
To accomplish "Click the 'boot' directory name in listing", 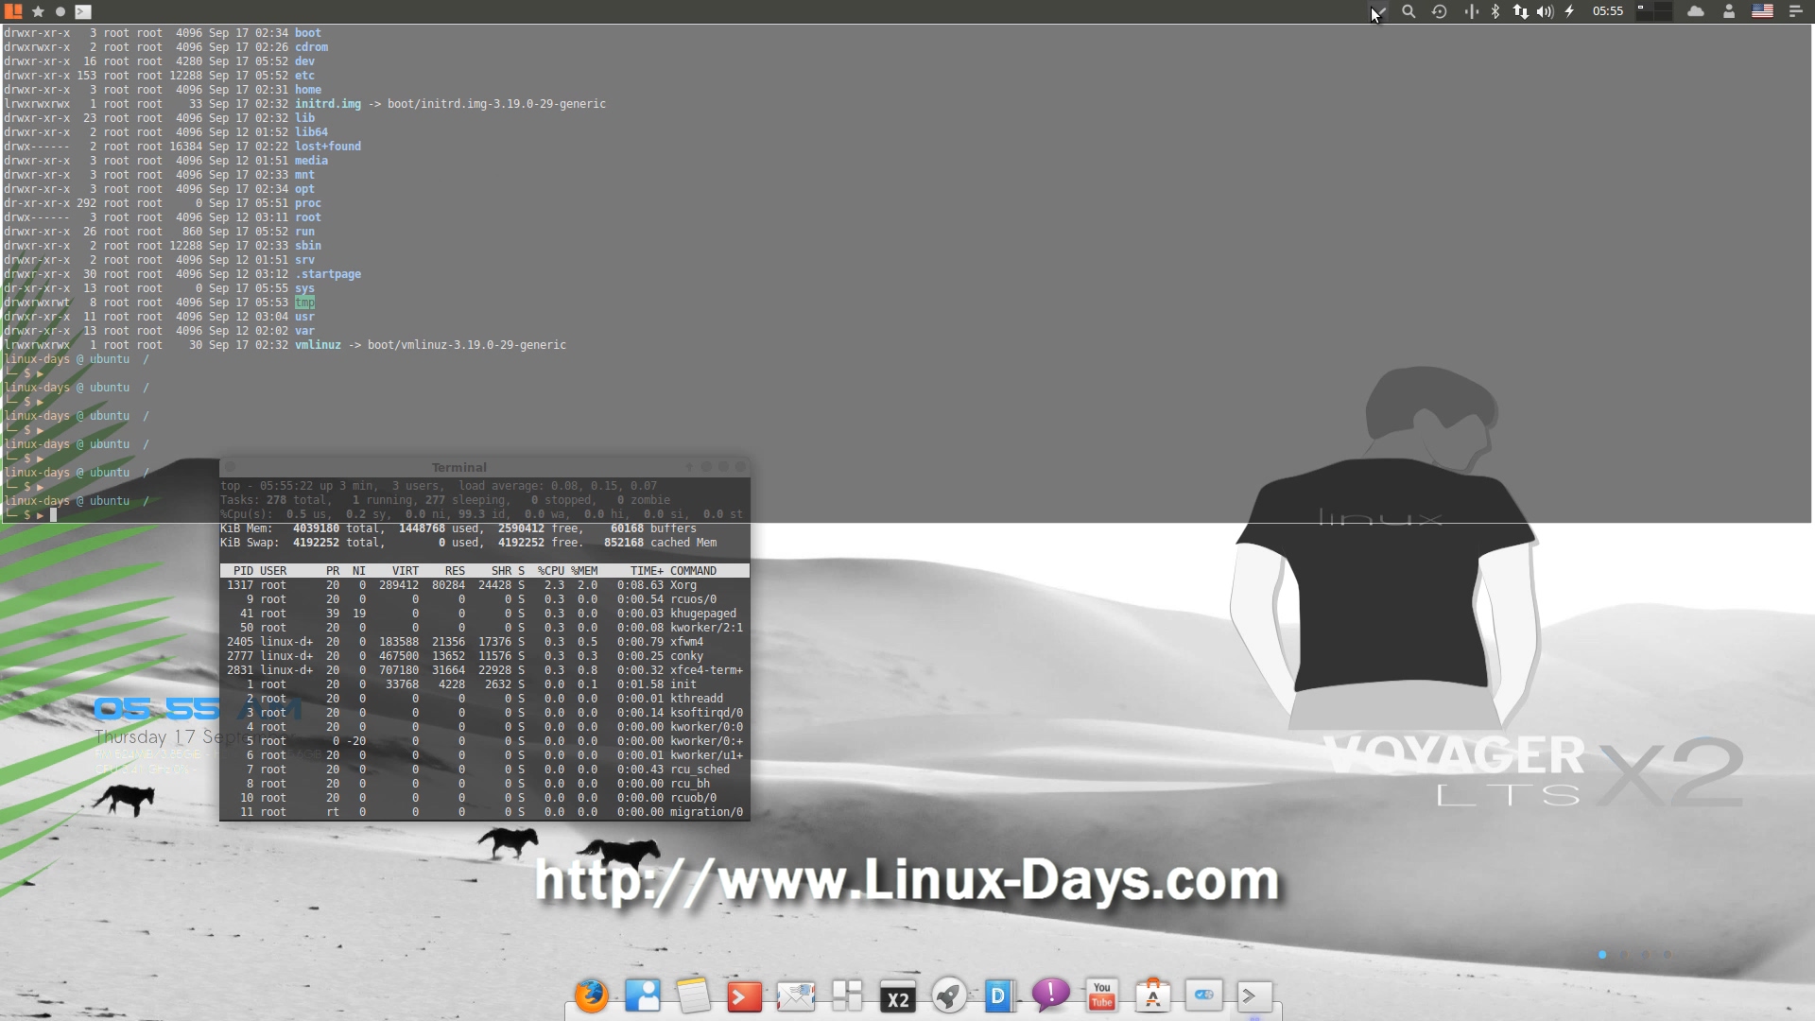I will (308, 33).
